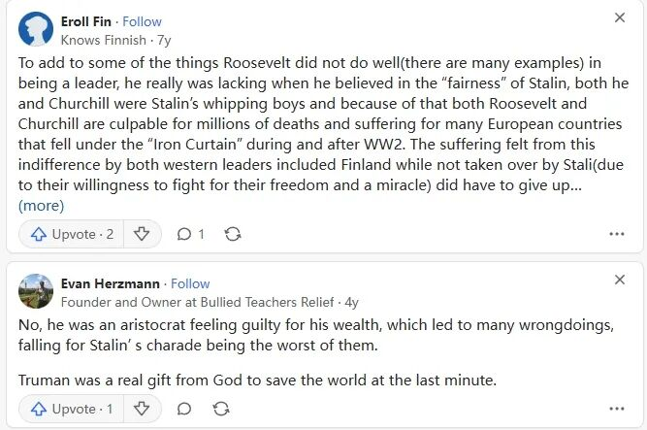
Task: Open Eroll Fin's profile picture
Action: [x=36, y=30]
